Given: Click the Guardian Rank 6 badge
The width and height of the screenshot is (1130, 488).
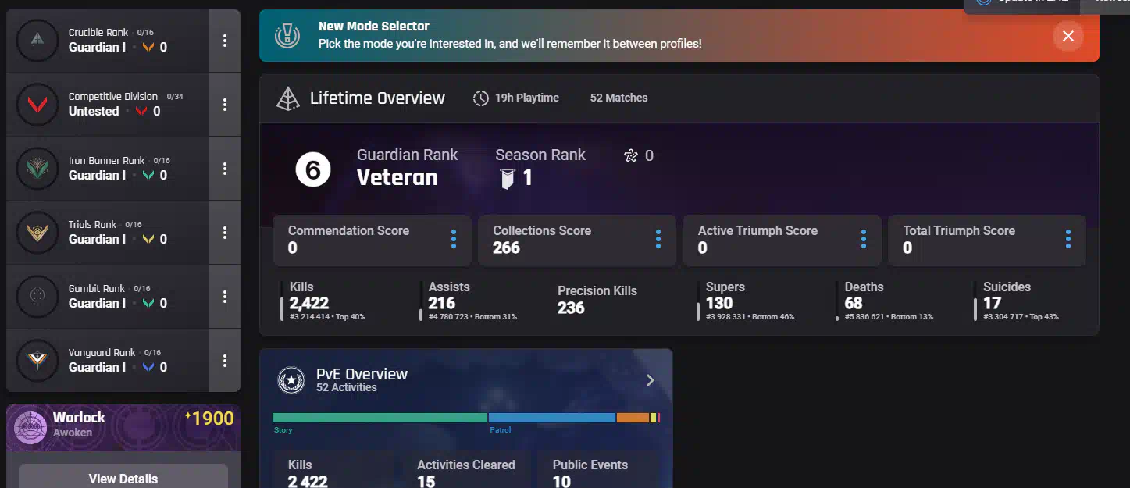Looking at the screenshot, I should [313, 169].
